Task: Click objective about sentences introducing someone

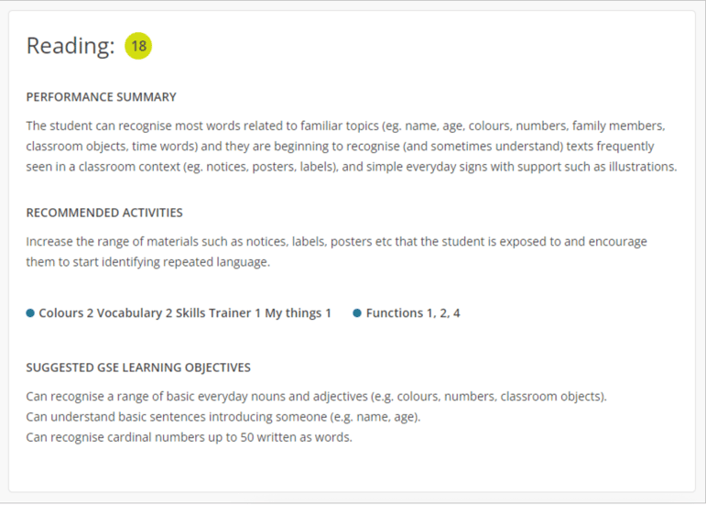Action: pyautogui.click(x=223, y=417)
